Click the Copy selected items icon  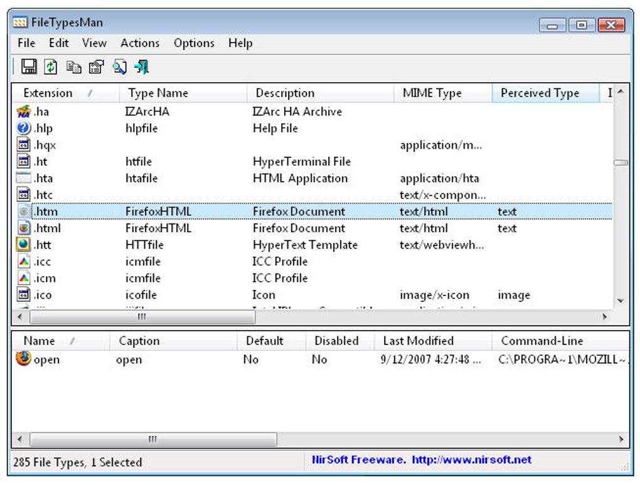point(74,67)
